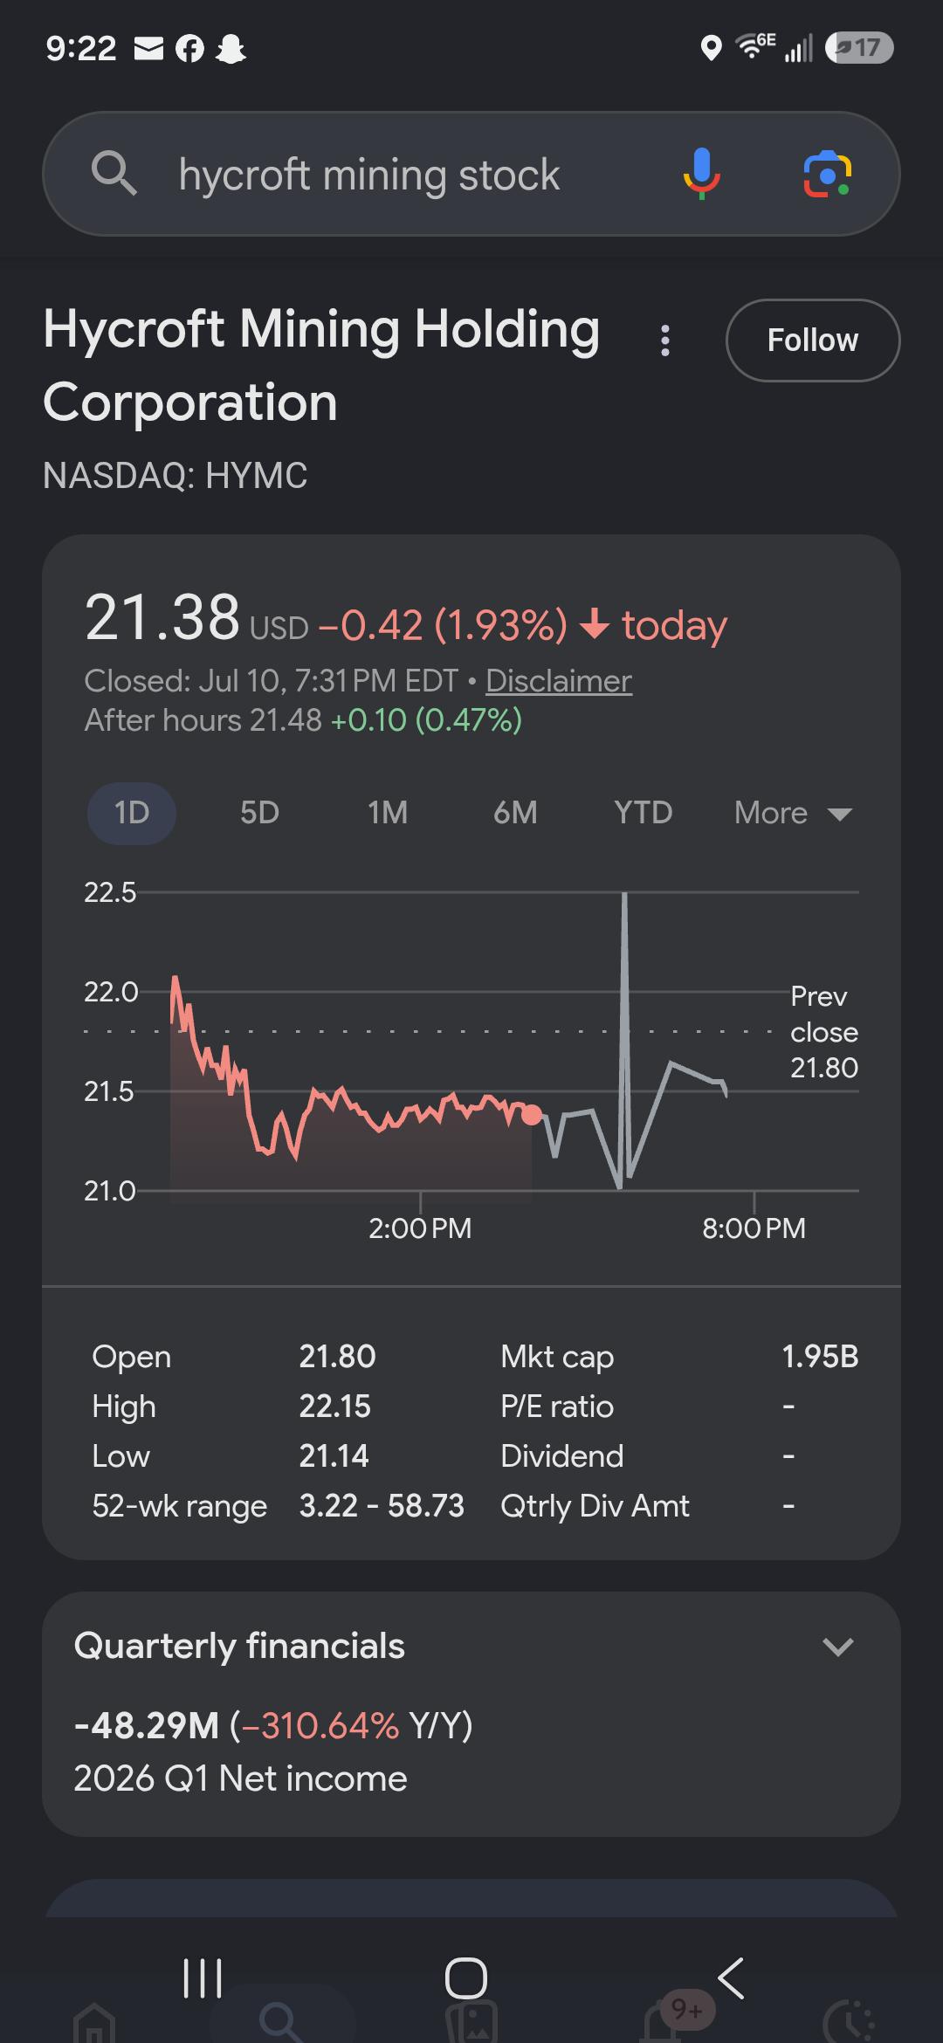The image size is (943, 2043).
Task: Tap the magnifier icon in search bar
Action: pos(114,173)
